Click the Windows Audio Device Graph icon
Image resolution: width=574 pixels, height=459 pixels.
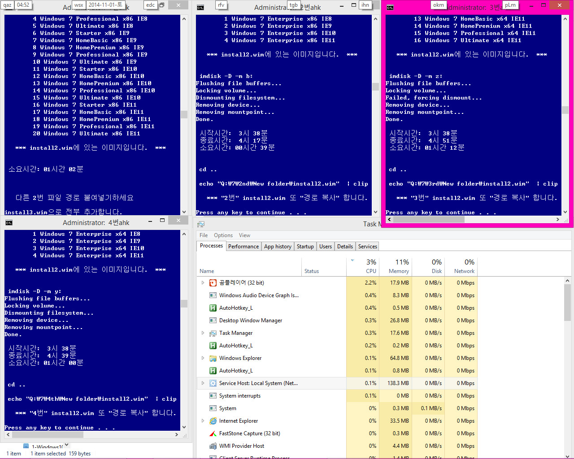pyautogui.click(x=213, y=295)
